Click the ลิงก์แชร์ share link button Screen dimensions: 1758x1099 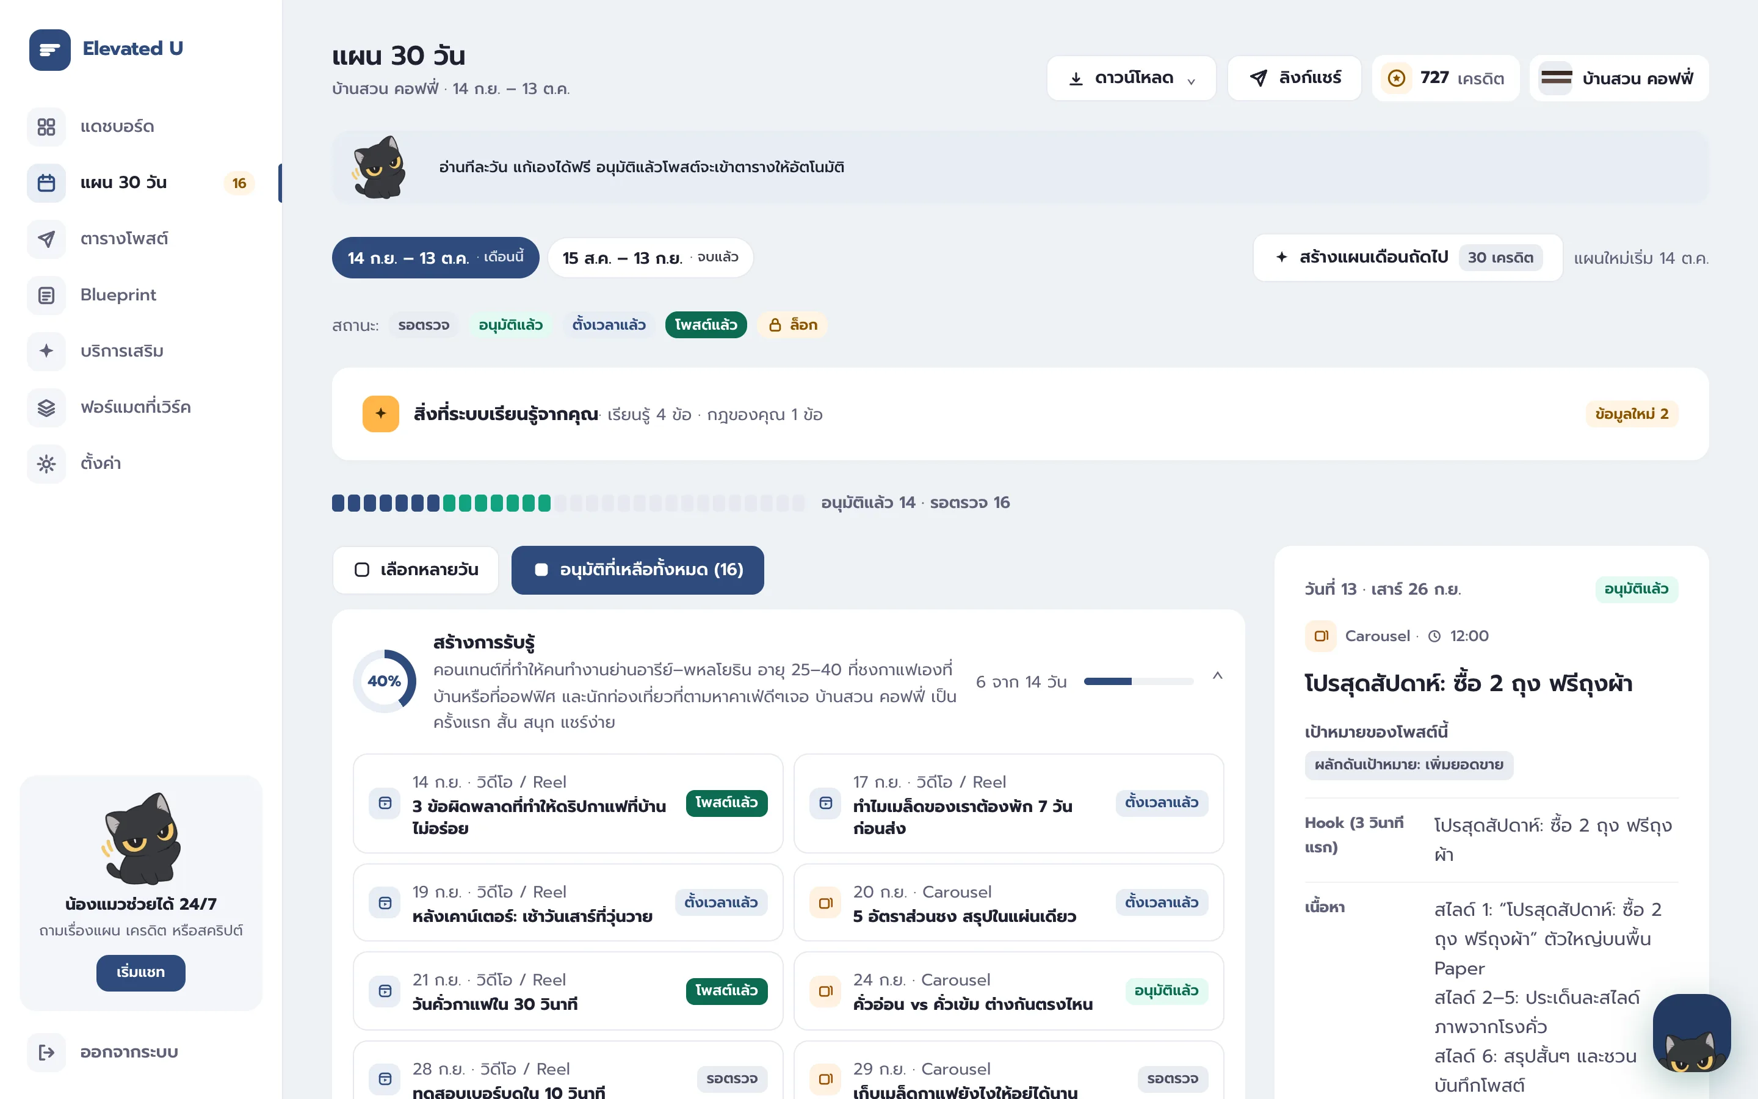point(1294,78)
